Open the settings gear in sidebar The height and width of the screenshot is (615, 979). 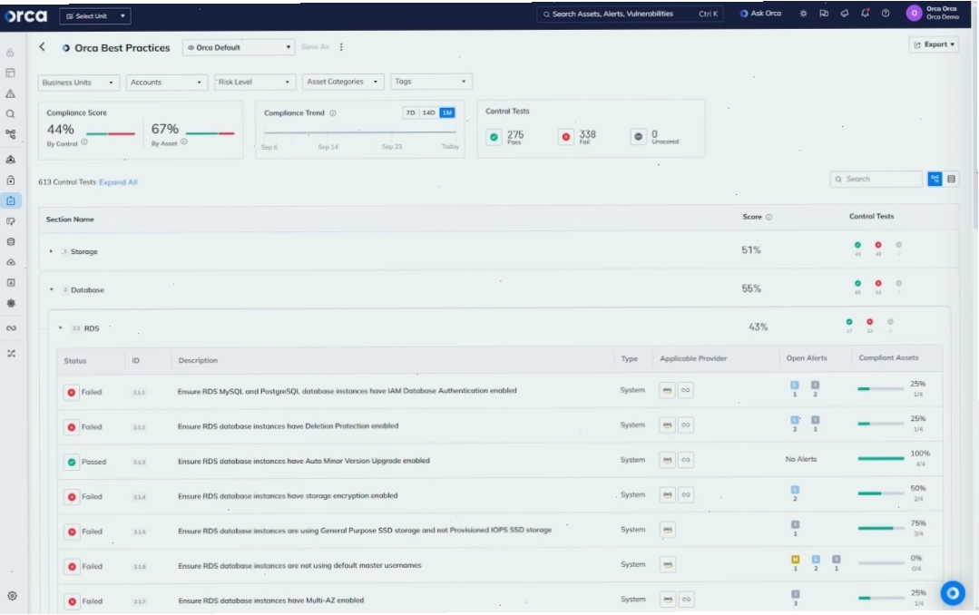pos(12,596)
